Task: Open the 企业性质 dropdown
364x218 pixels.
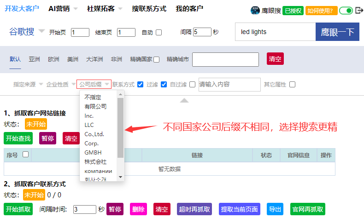Action: (60, 85)
